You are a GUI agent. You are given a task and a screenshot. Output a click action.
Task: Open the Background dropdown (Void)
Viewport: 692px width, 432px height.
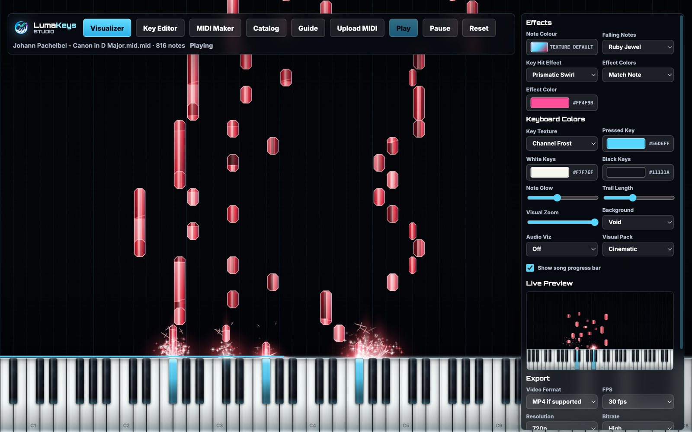(638, 222)
